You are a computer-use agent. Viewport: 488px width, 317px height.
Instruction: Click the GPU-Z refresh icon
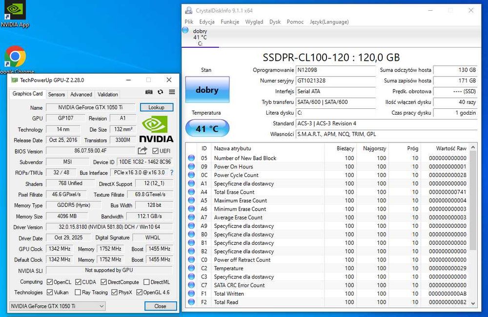pos(160,92)
